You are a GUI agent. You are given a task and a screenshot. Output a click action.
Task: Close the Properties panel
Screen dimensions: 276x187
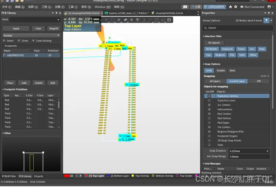point(272,13)
